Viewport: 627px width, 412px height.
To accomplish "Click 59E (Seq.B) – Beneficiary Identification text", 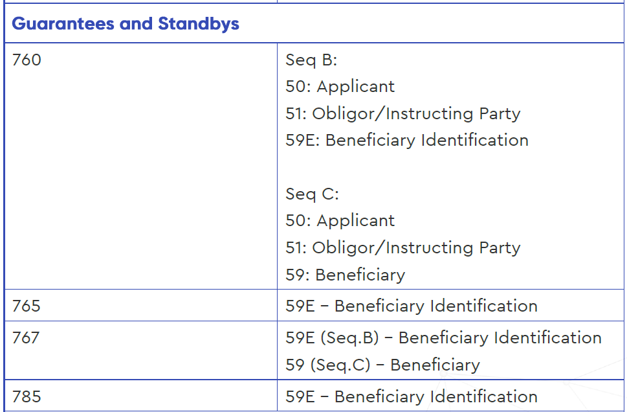I will pyautogui.click(x=443, y=338).
